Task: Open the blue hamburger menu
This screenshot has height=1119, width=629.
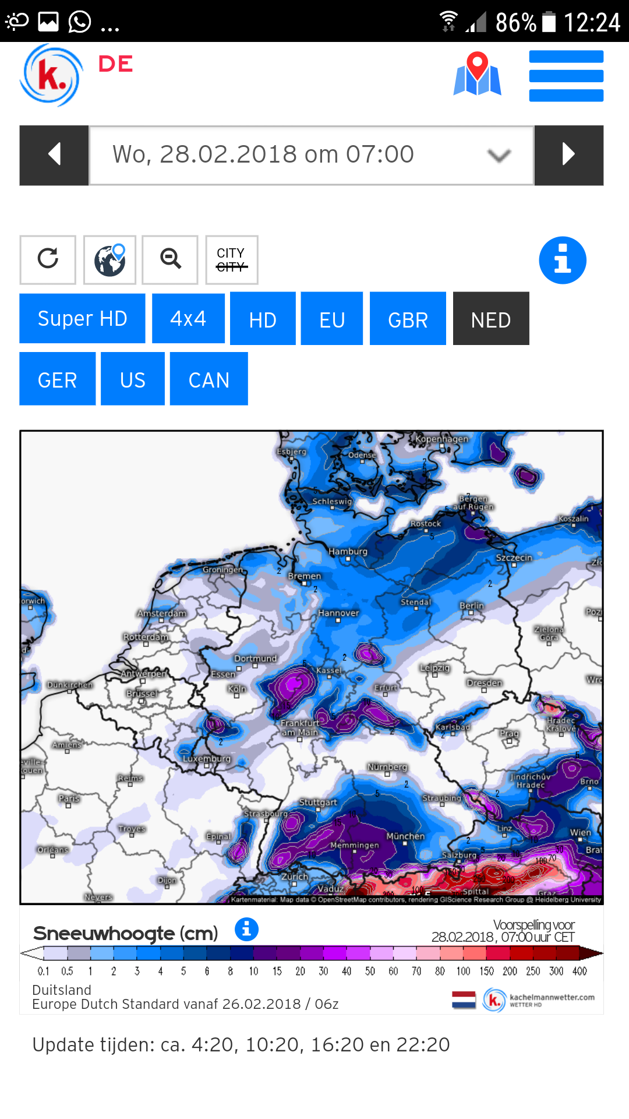Action: tap(566, 76)
